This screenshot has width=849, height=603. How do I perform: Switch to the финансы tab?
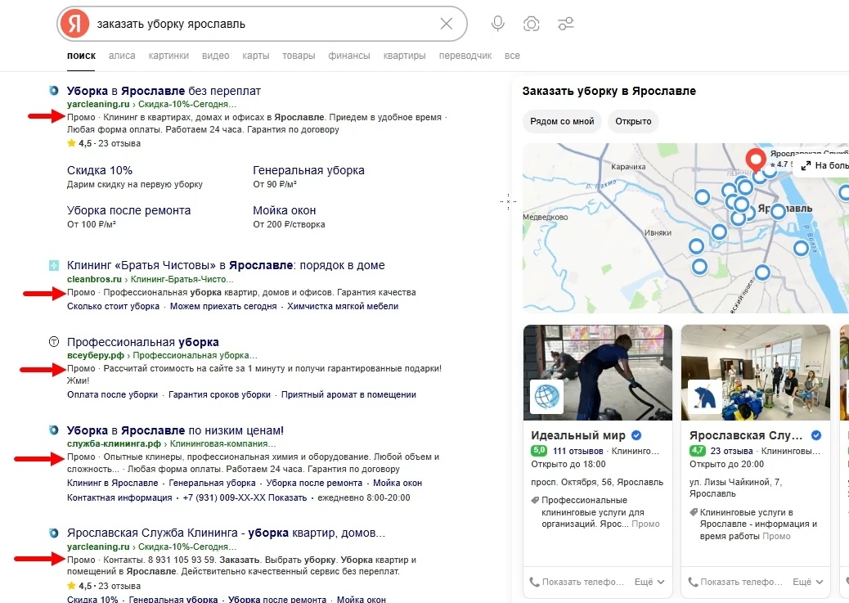coord(349,56)
